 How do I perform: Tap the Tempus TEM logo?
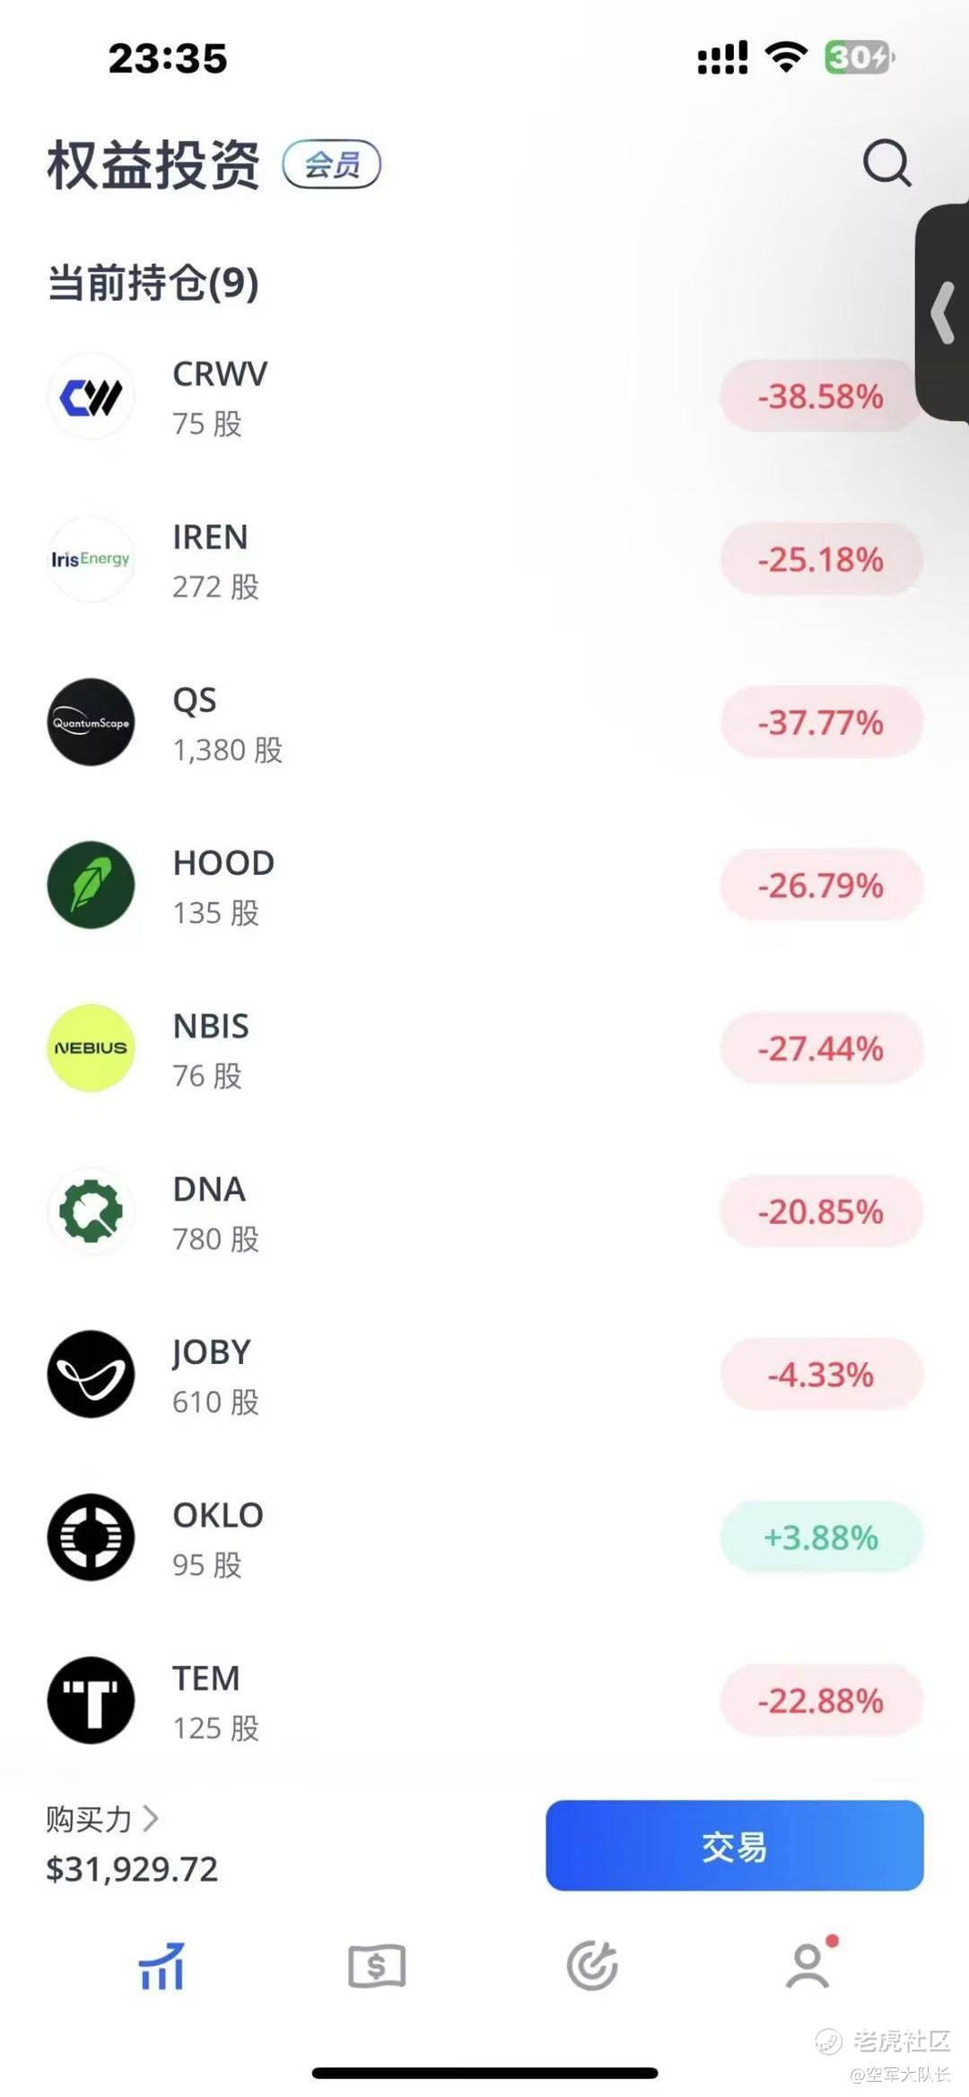91,1700
